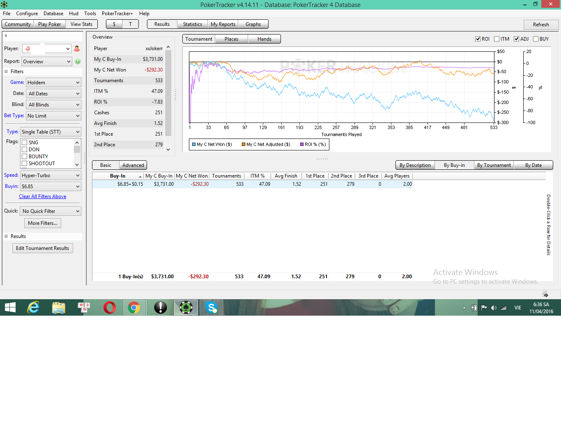Click the My C Net Won blue legend swatch
Screen dimensions: 561x448
click(x=194, y=144)
